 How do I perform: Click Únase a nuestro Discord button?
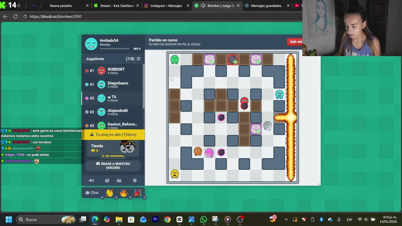tap(113, 166)
